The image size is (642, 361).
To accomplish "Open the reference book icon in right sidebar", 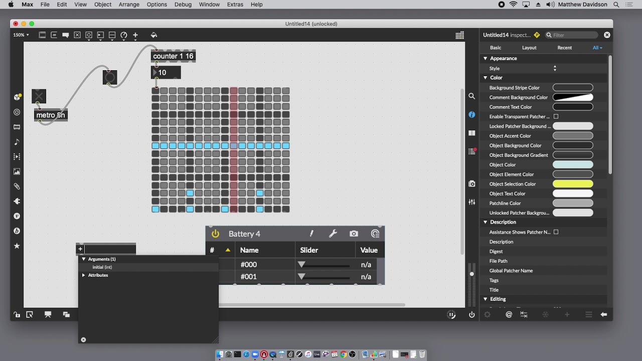I will click(471, 133).
